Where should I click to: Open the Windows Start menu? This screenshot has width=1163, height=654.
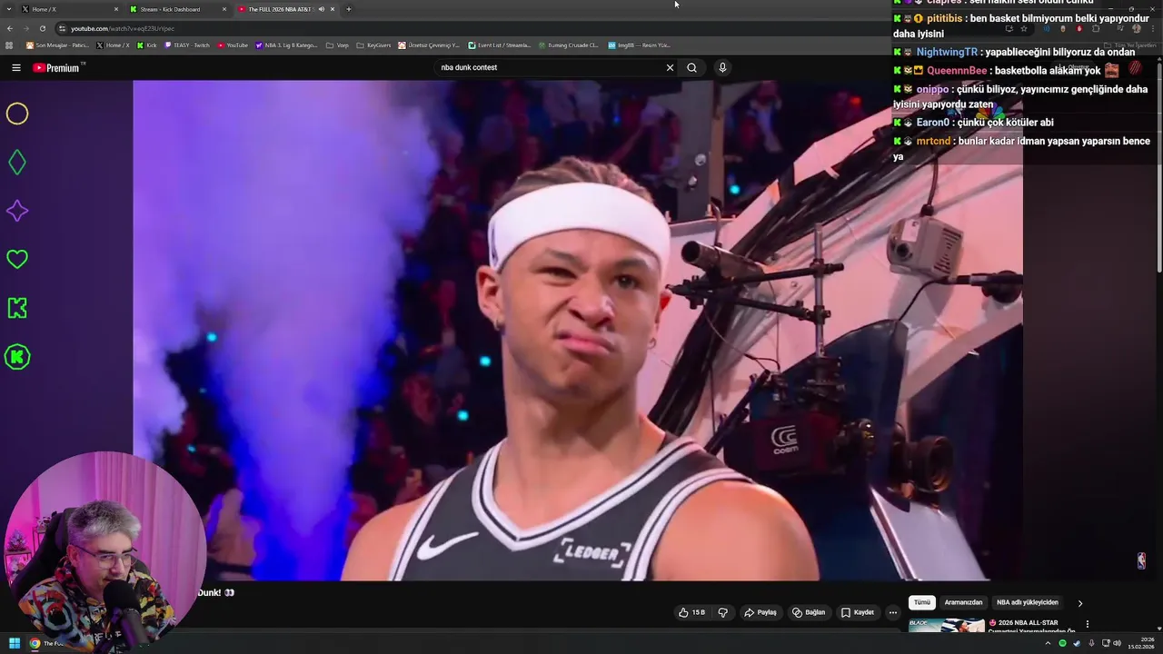click(x=15, y=643)
